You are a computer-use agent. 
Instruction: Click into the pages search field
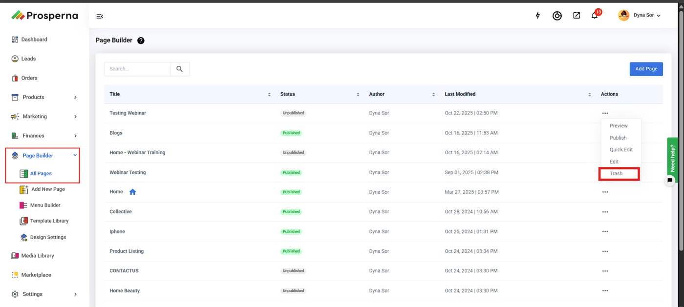click(137, 69)
